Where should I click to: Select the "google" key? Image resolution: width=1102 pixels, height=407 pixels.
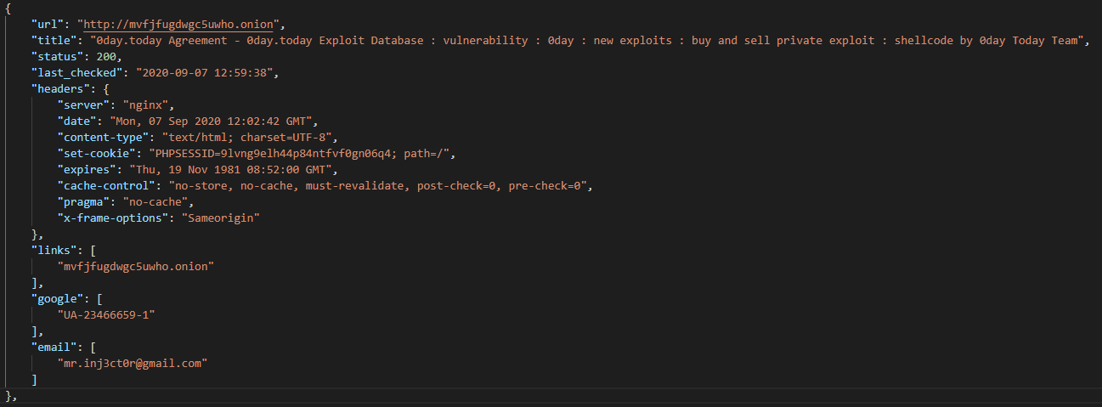pyautogui.click(x=58, y=299)
